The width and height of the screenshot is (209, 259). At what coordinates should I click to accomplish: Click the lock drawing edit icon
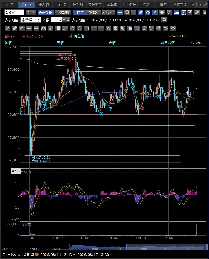[x=166, y=28]
